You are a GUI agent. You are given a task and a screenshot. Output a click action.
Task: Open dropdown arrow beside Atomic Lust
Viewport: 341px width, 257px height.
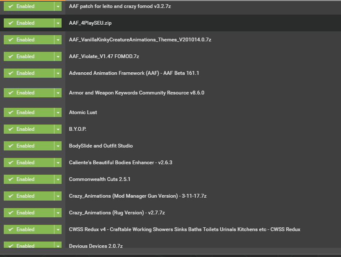click(58, 112)
